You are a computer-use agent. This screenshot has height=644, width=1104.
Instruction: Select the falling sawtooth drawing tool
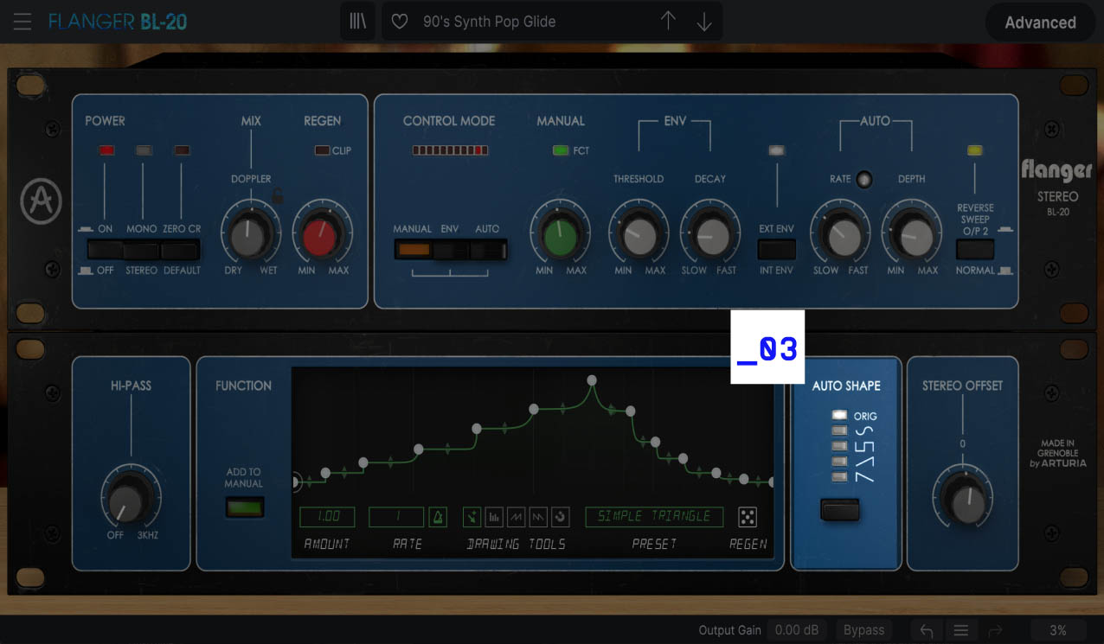point(538,516)
